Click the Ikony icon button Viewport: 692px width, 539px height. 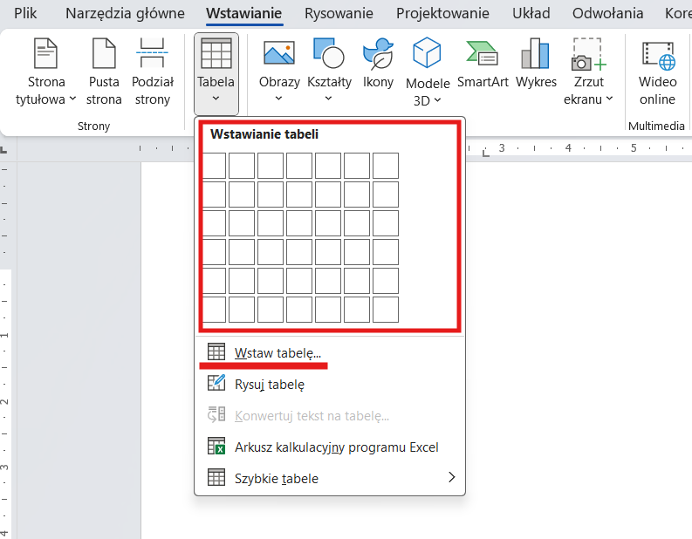[x=378, y=54]
